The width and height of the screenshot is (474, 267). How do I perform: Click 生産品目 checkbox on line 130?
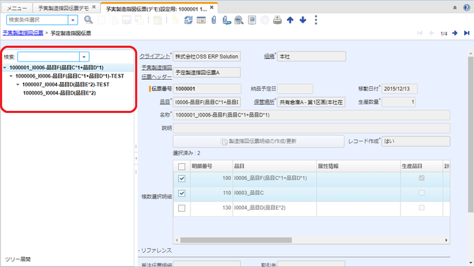[x=422, y=208]
